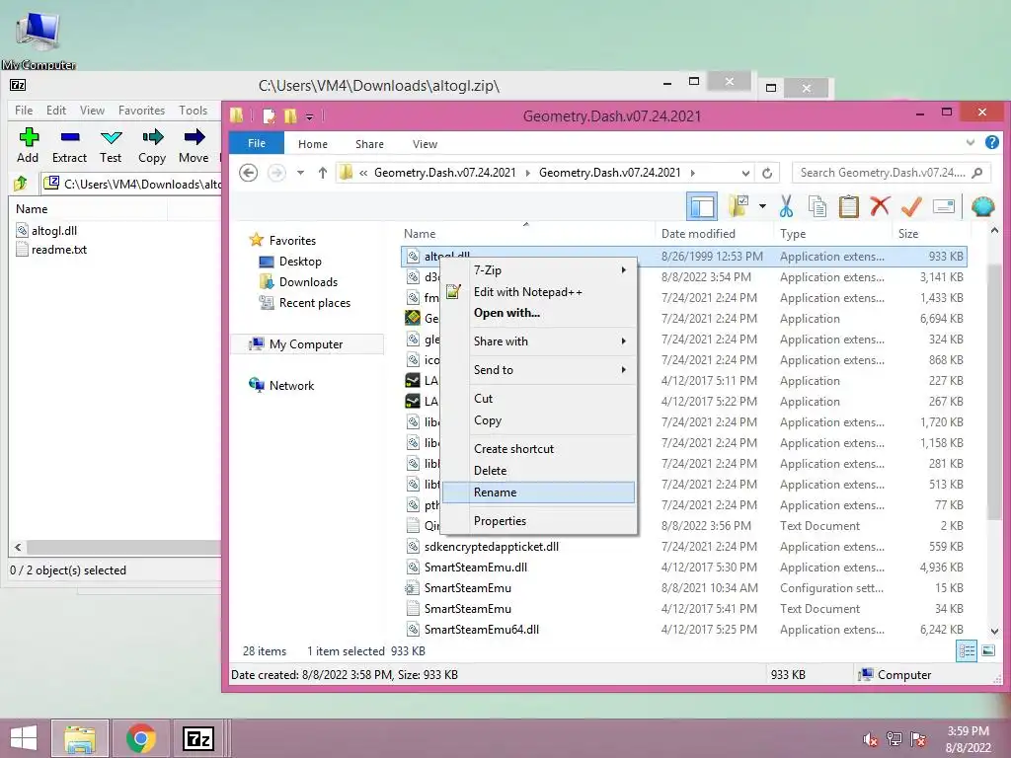Screen dimensions: 1011x758
Task: Open the Home ribbon tab
Action: point(313,144)
